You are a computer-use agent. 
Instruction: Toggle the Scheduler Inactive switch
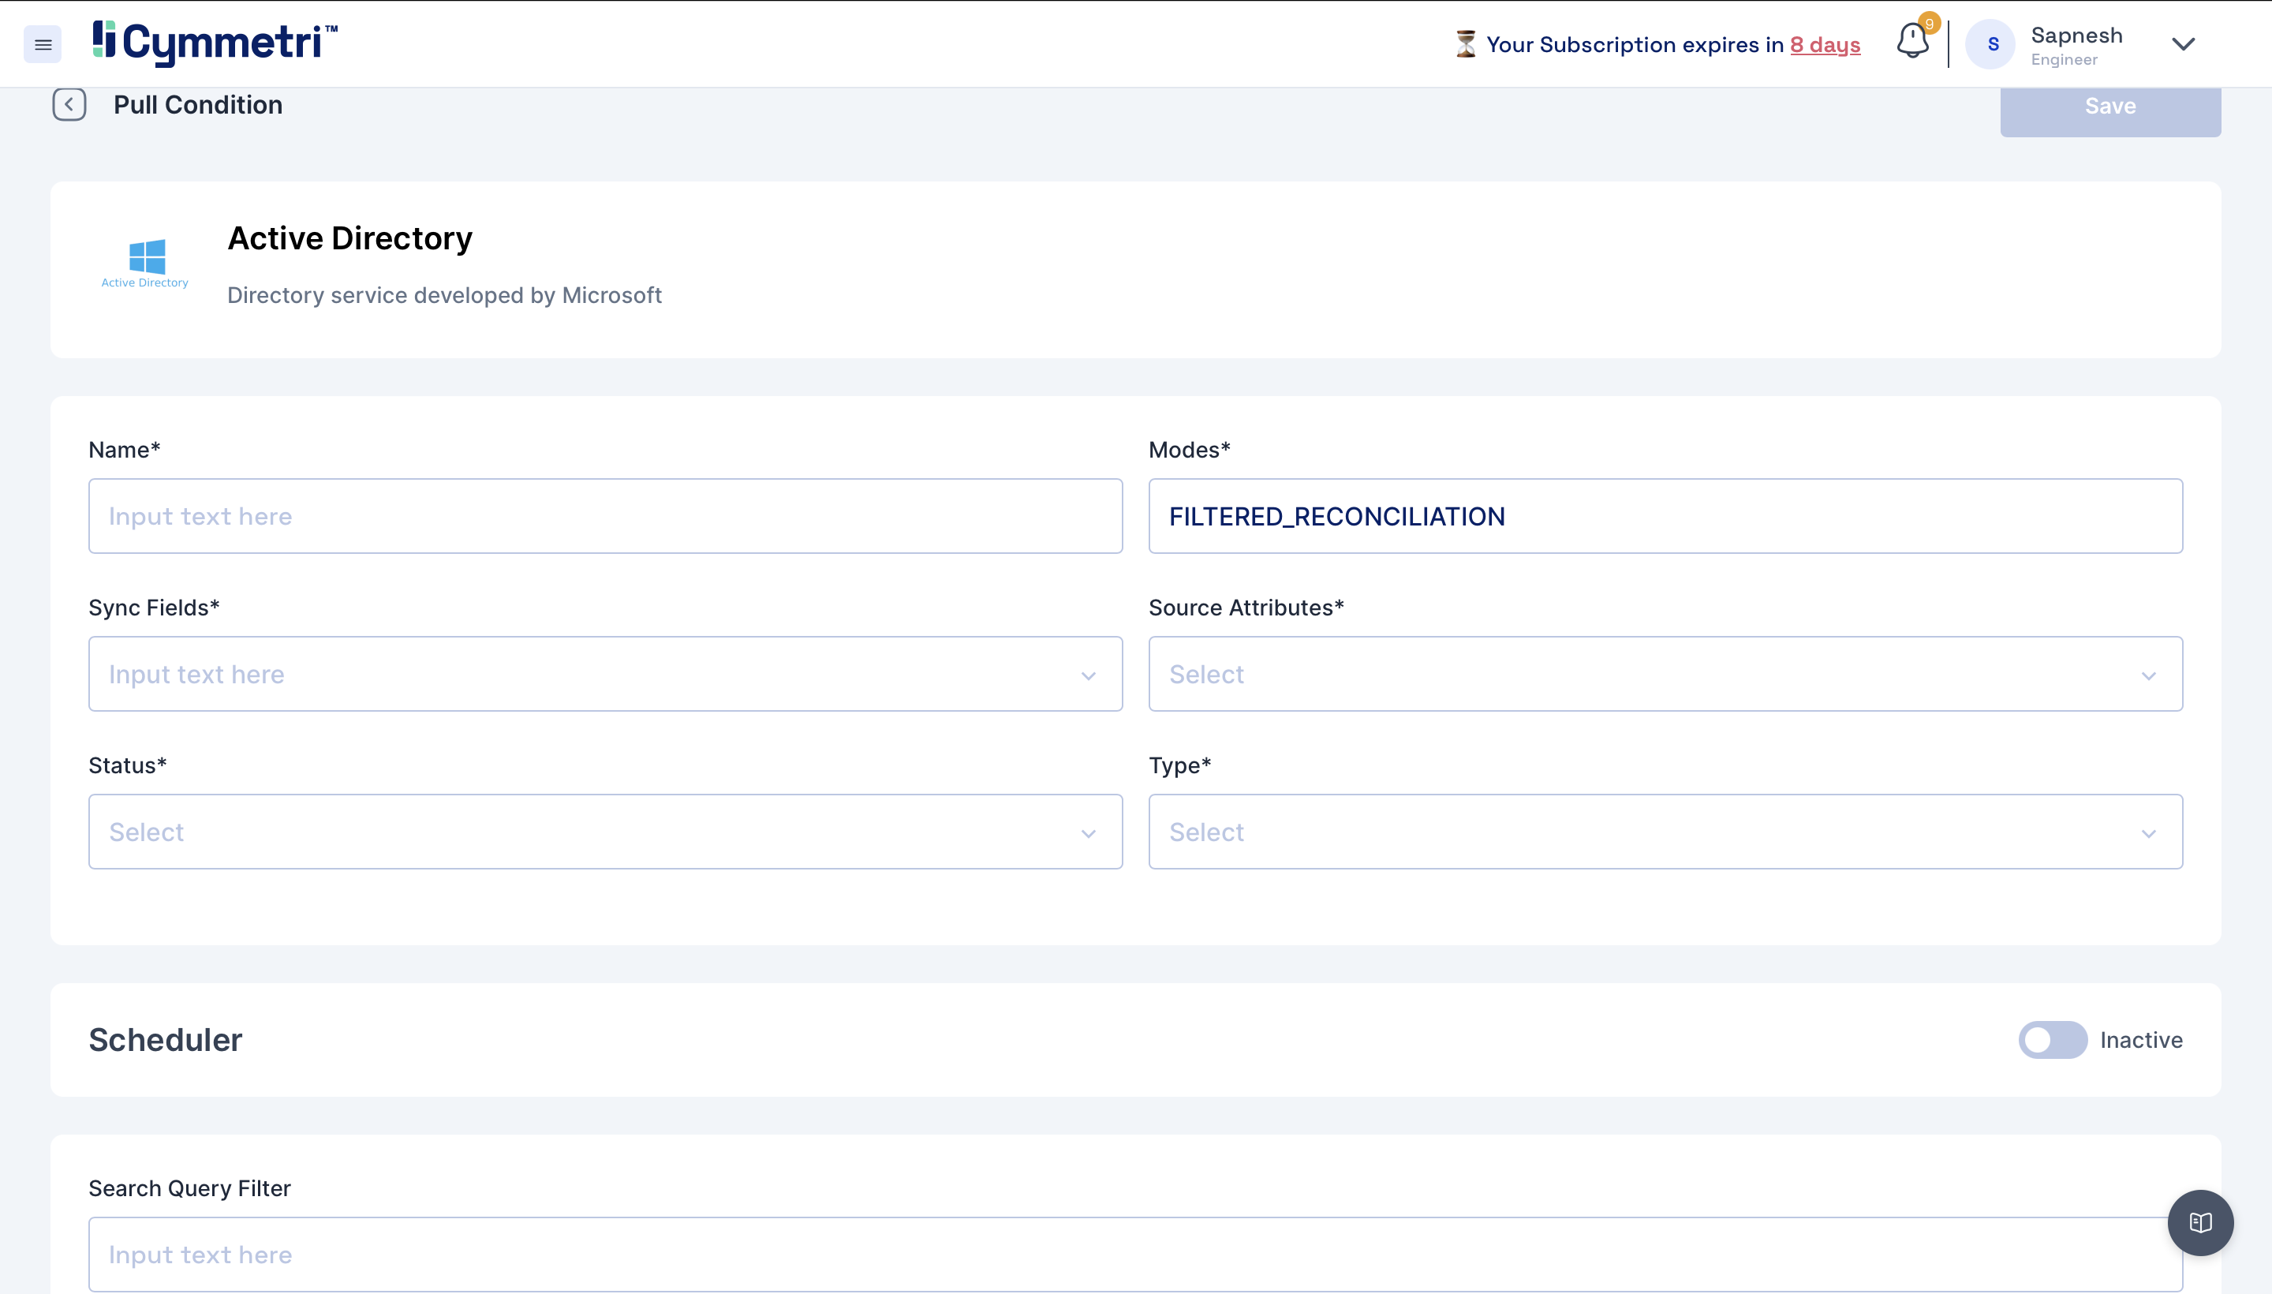2053,1040
